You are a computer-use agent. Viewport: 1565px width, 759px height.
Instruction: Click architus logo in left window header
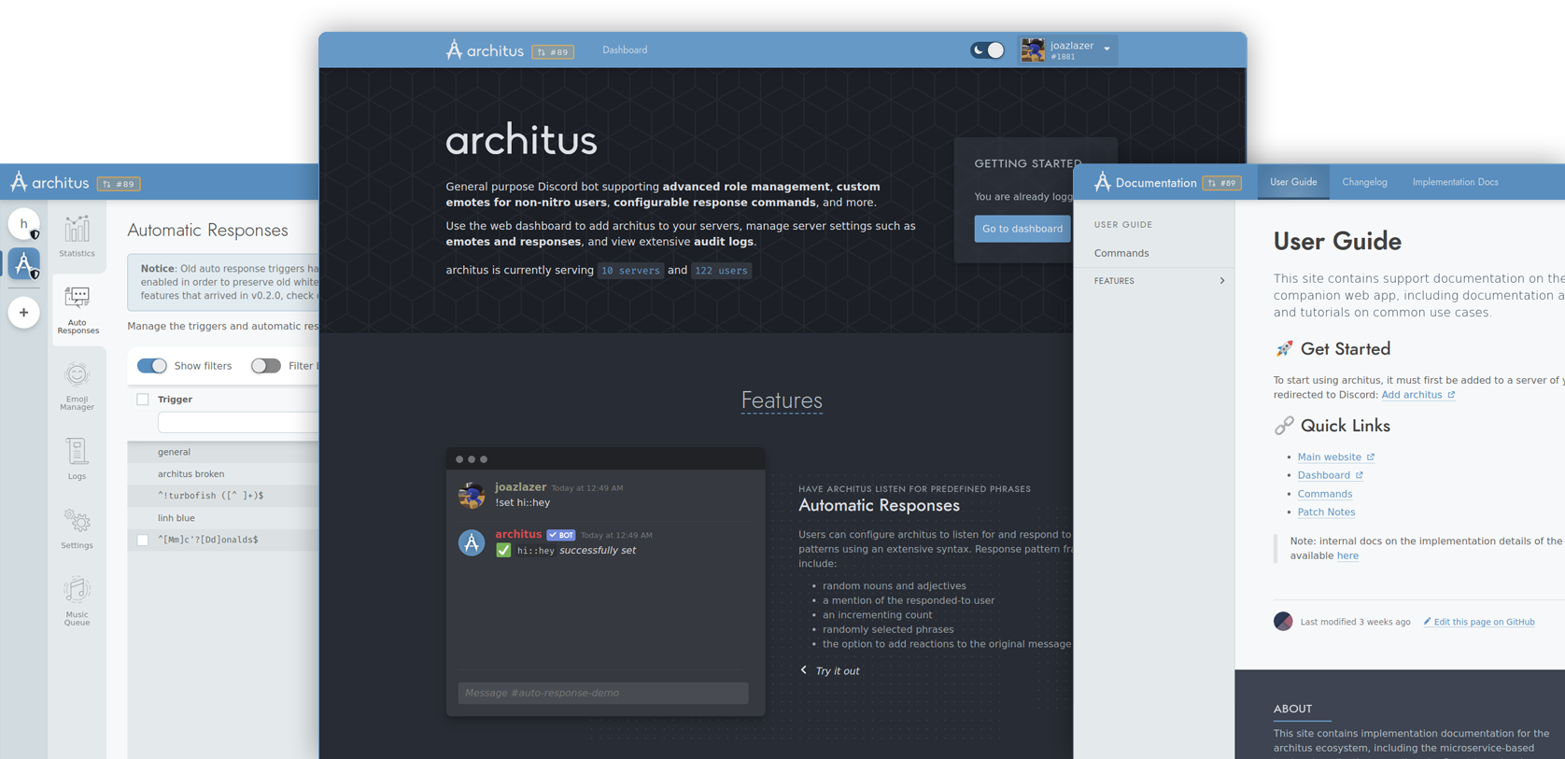tap(49, 182)
